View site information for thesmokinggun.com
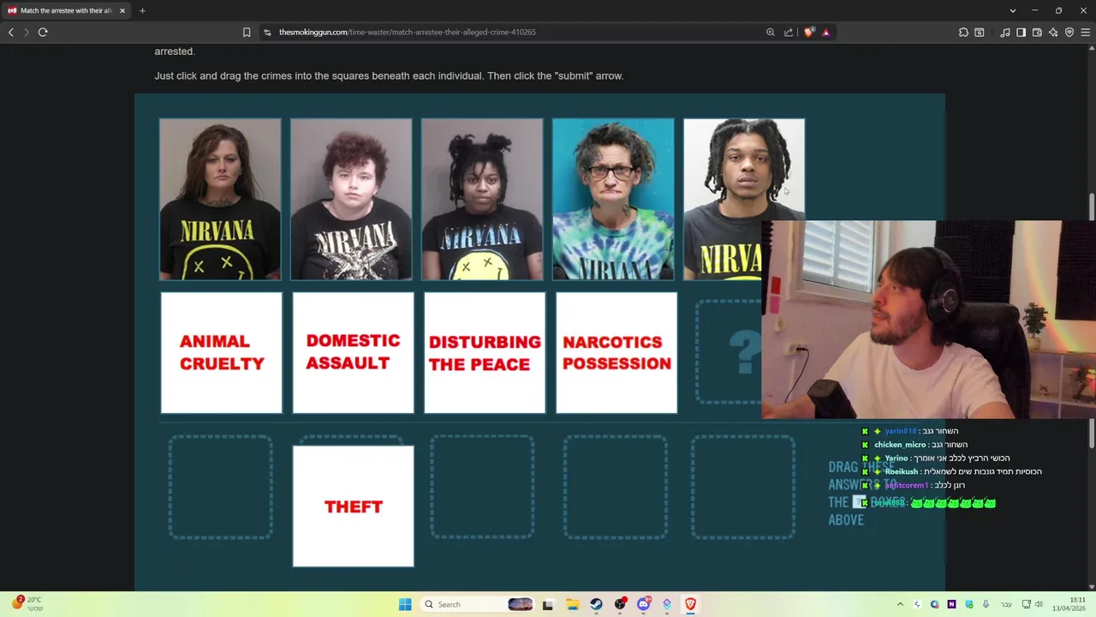 [x=267, y=32]
